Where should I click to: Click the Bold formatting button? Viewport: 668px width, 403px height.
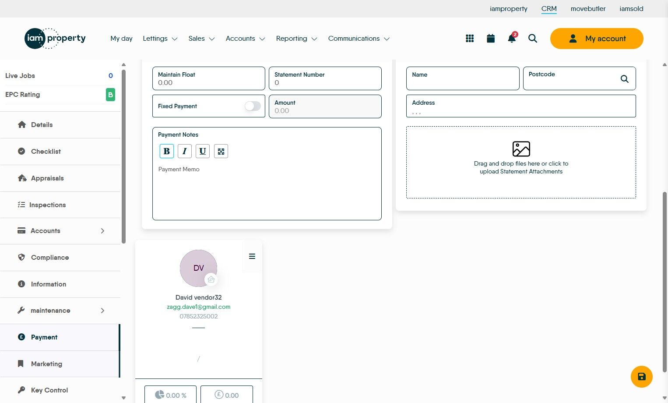pyautogui.click(x=167, y=151)
